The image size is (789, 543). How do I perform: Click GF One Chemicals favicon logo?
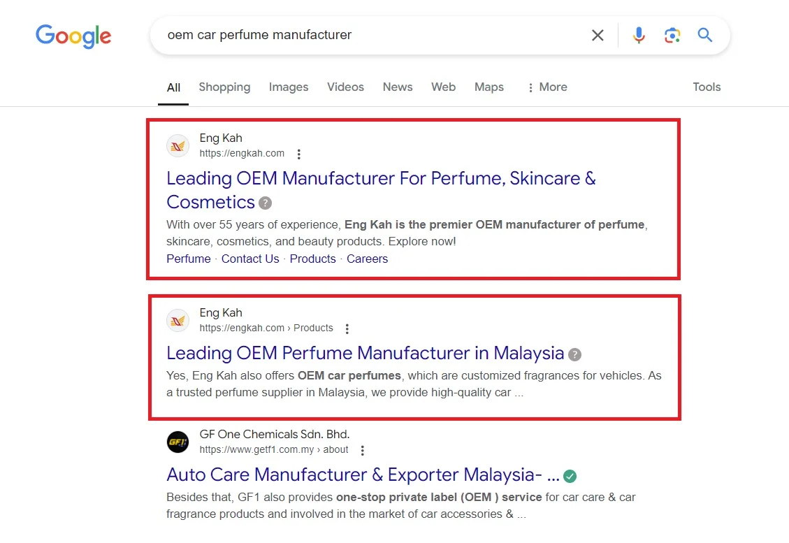(178, 442)
